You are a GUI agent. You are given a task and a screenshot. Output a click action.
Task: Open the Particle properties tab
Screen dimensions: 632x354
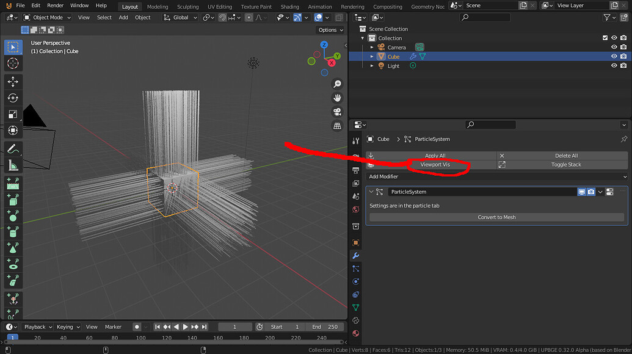pos(355,269)
